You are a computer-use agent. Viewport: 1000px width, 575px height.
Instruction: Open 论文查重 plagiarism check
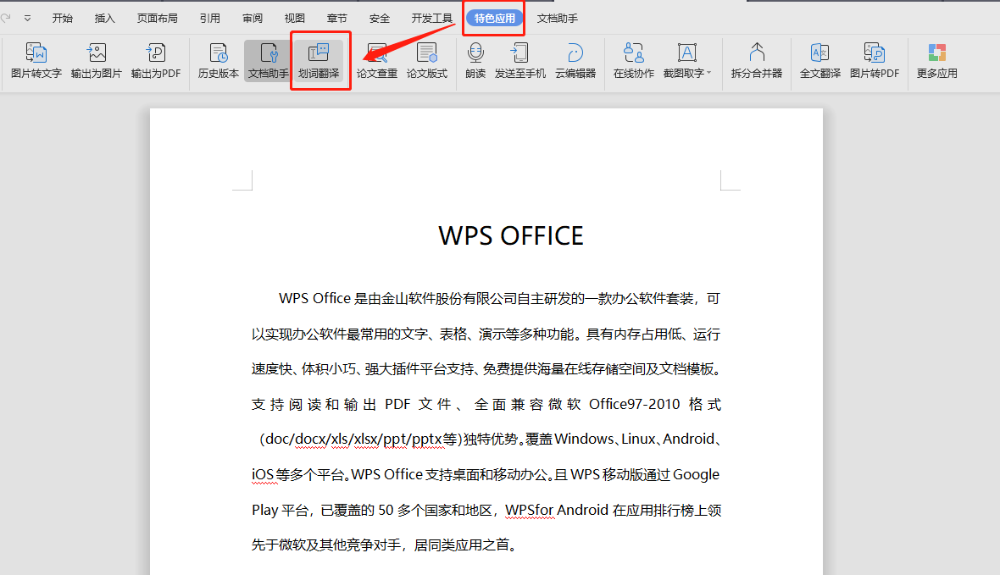(x=377, y=61)
